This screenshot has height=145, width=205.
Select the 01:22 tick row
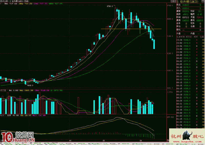pyautogui.click(x=190, y=122)
